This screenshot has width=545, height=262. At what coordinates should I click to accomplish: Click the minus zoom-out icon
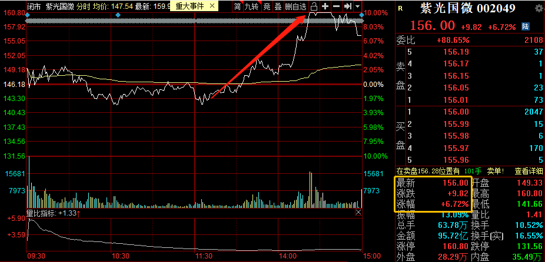336,6
